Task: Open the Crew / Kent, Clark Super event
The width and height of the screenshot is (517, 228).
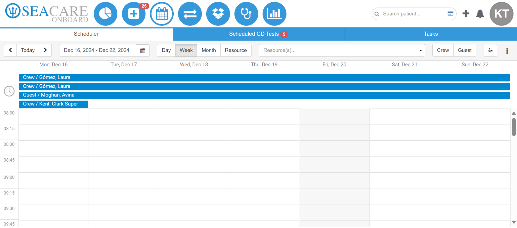Action: click(x=54, y=104)
